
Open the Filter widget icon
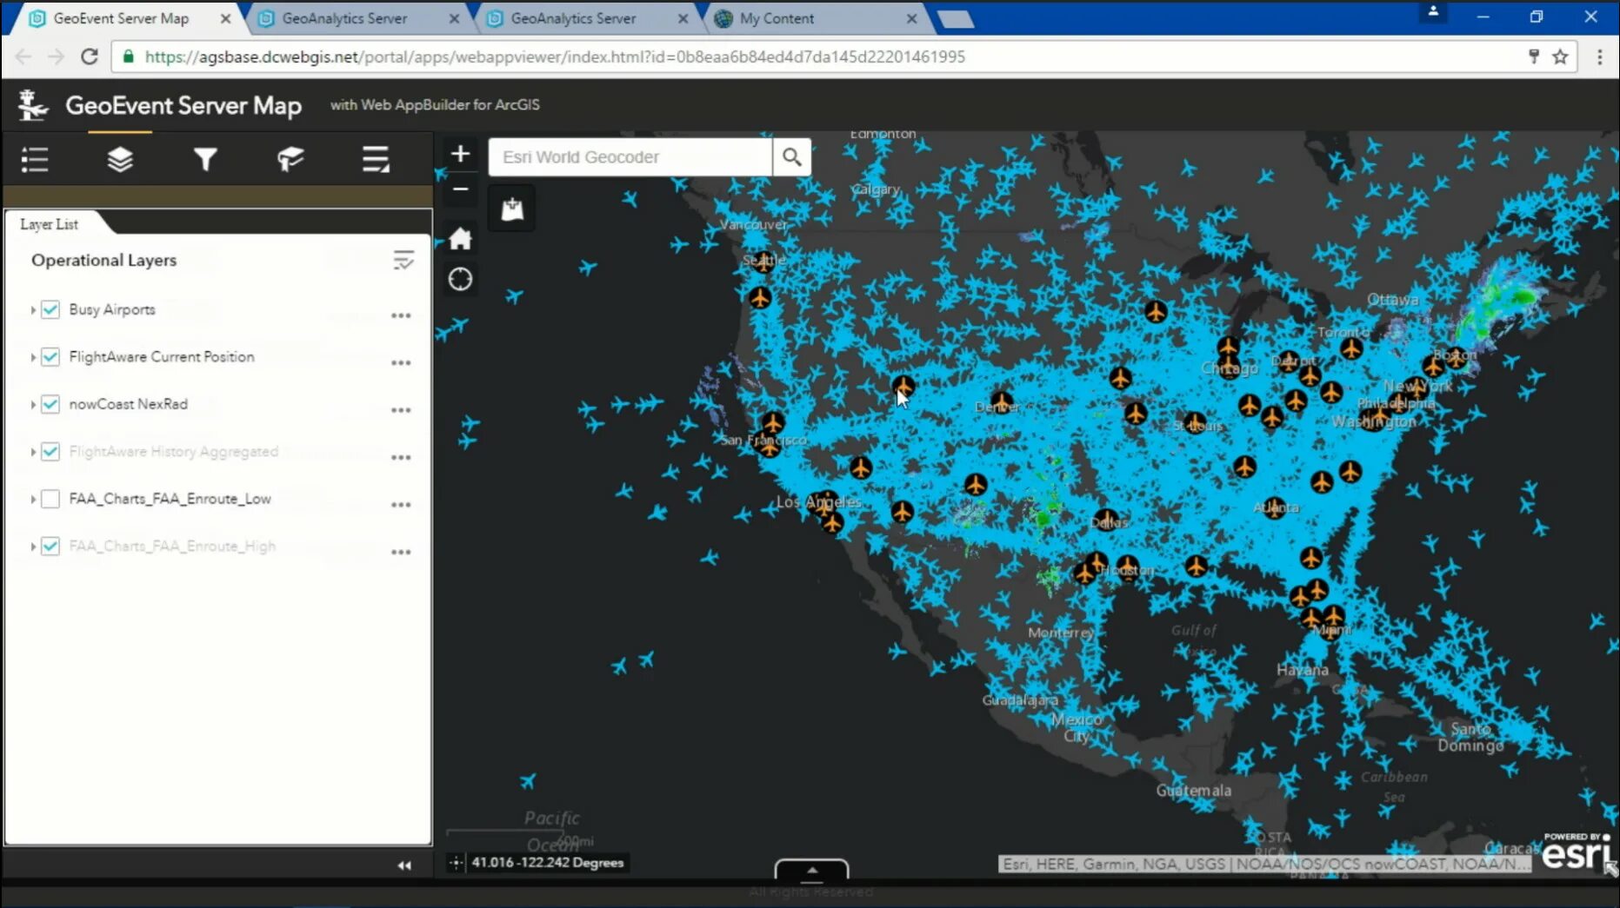click(x=205, y=159)
